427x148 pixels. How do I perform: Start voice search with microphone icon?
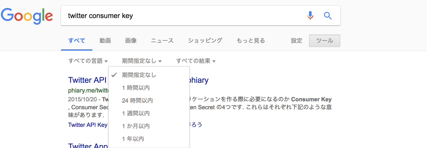(x=310, y=15)
